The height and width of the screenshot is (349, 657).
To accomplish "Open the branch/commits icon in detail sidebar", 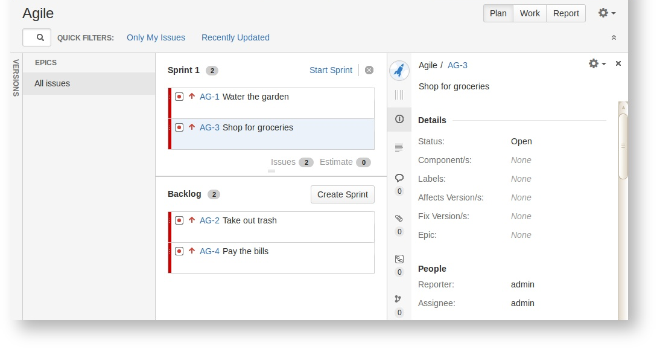I will coord(398,299).
